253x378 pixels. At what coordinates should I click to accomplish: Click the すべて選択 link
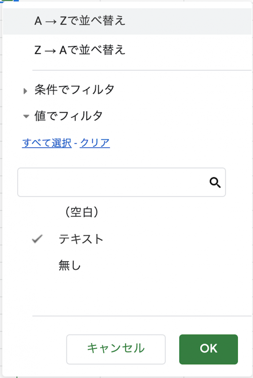pos(47,143)
